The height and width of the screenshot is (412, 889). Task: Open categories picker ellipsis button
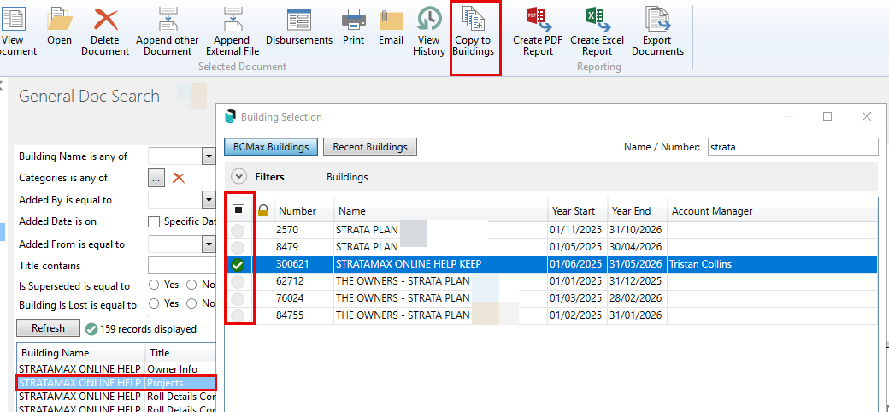pyautogui.click(x=156, y=178)
